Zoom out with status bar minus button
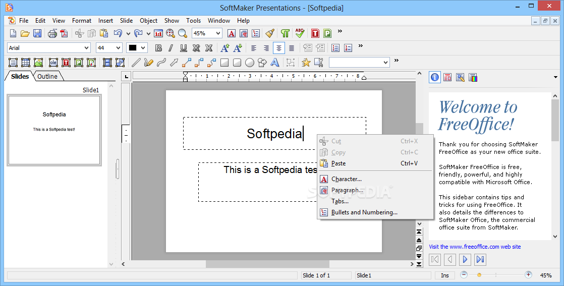The height and width of the screenshot is (286, 564). pos(464,275)
